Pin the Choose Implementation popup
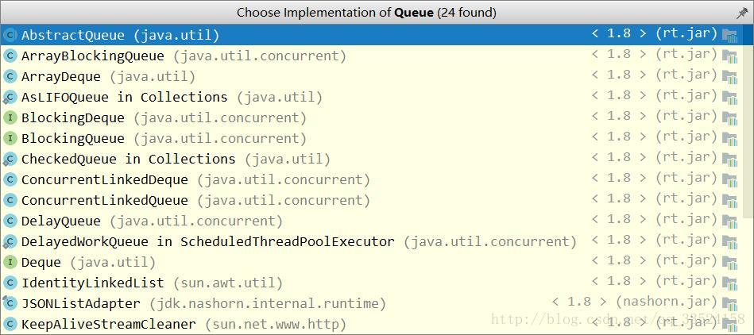The height and width of the screenshot is (335, 754). [x=742, y=13]
